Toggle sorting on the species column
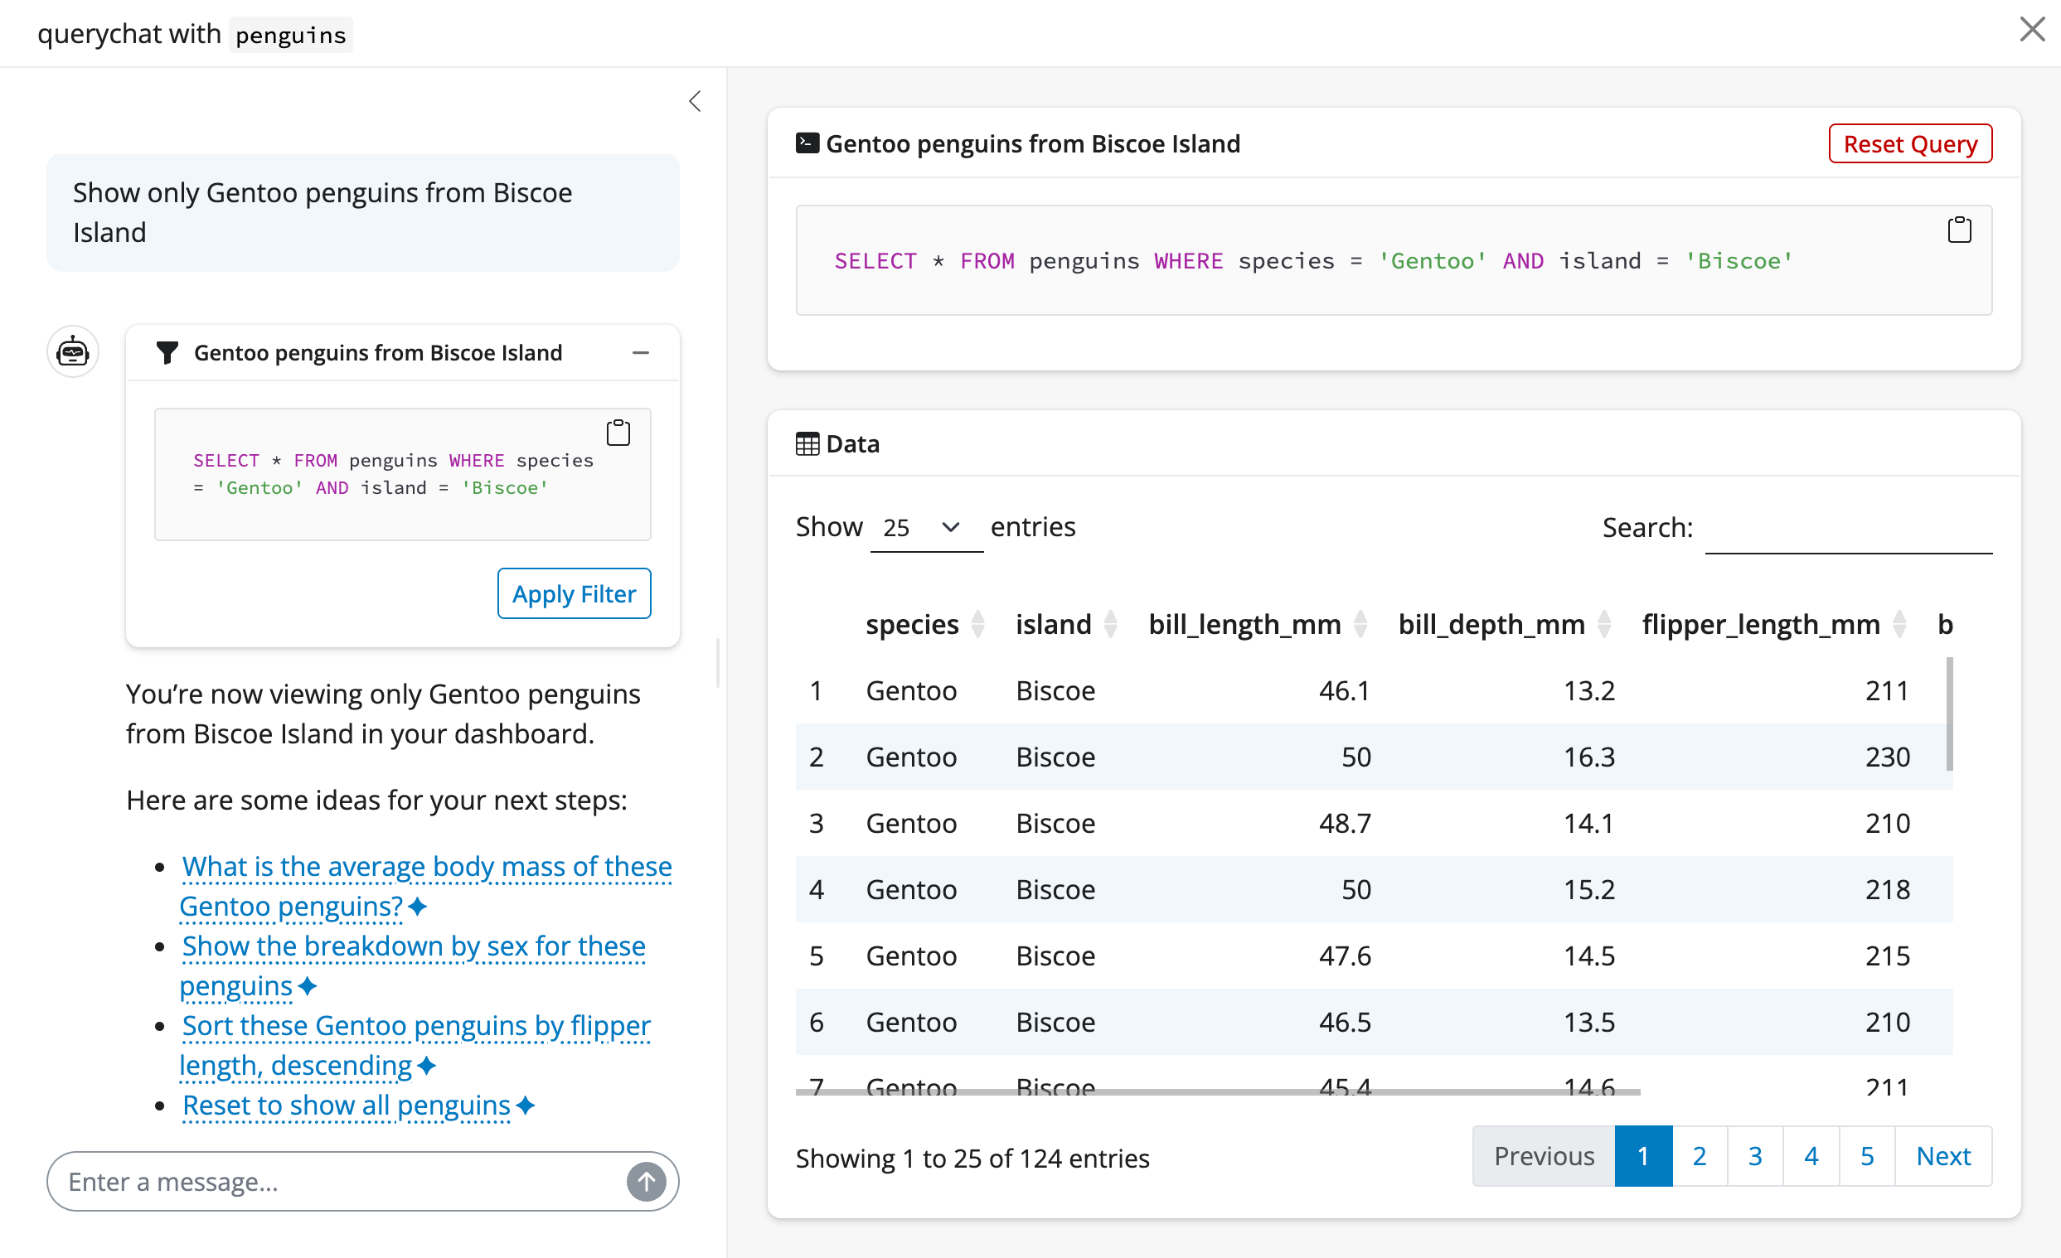 pyautogui.click(x=978, y=623)
